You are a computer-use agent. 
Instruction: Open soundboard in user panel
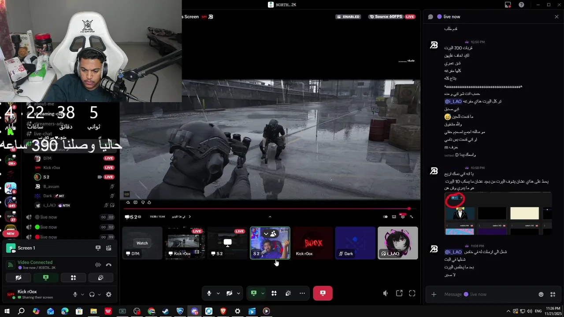(x=100, y=278)
